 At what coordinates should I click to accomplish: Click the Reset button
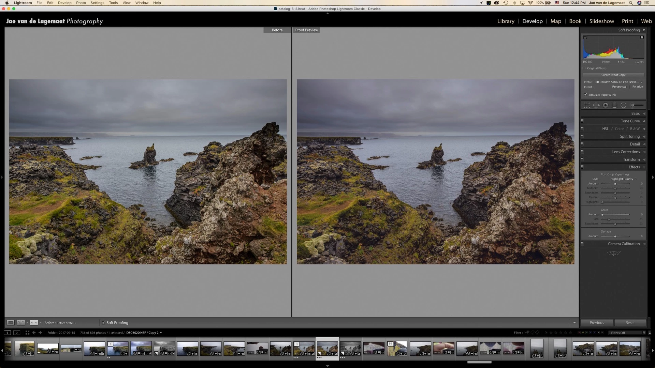(630, 323)
